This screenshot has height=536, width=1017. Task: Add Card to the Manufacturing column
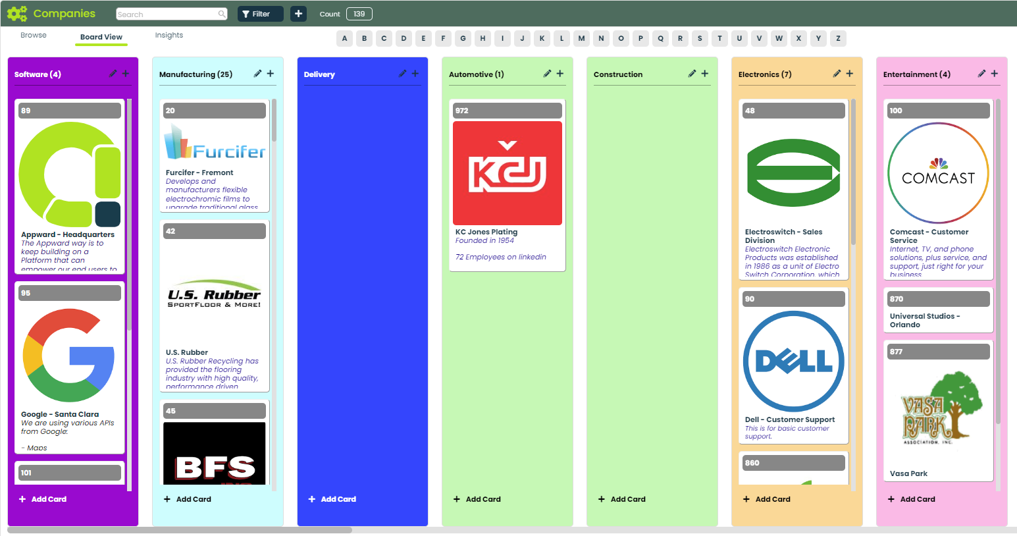pos(188,499)
